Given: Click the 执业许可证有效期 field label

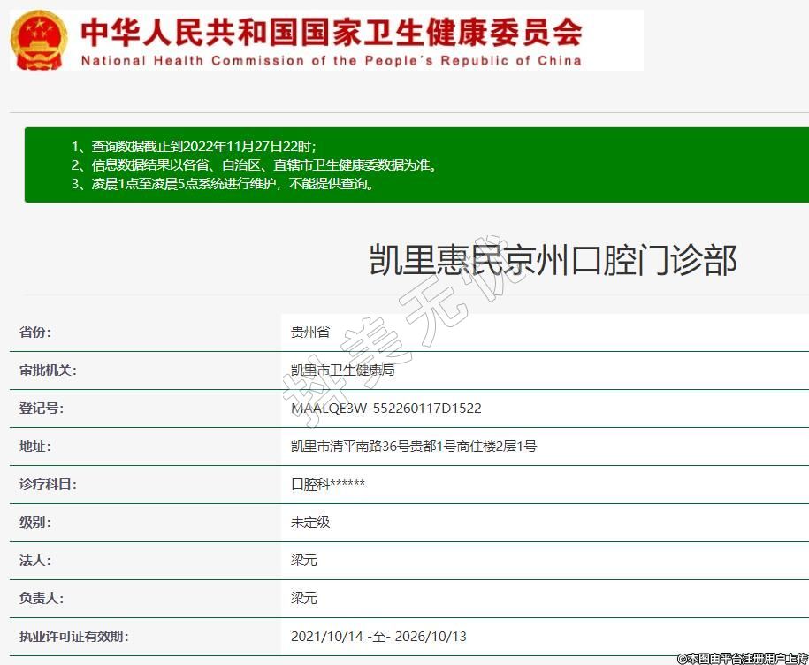Looking at the screenshot, I should click(x=74, y=637).
